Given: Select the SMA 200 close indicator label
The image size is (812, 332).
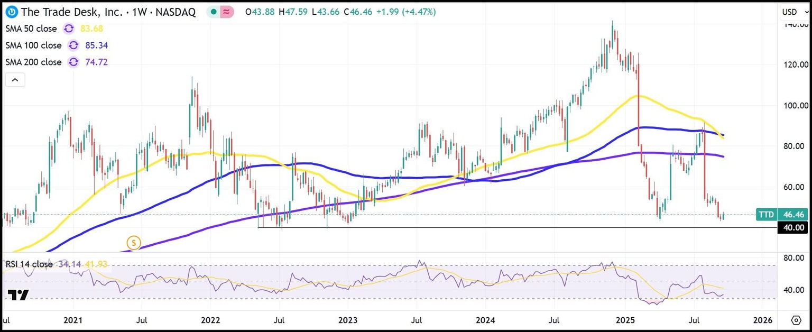Looking at the screenshot, I should (x=33, y=62).
